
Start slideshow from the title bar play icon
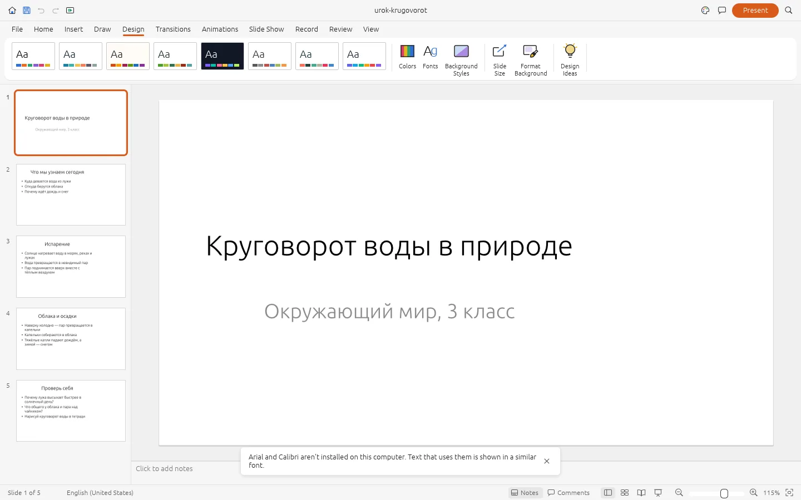[x=70, y=10]
